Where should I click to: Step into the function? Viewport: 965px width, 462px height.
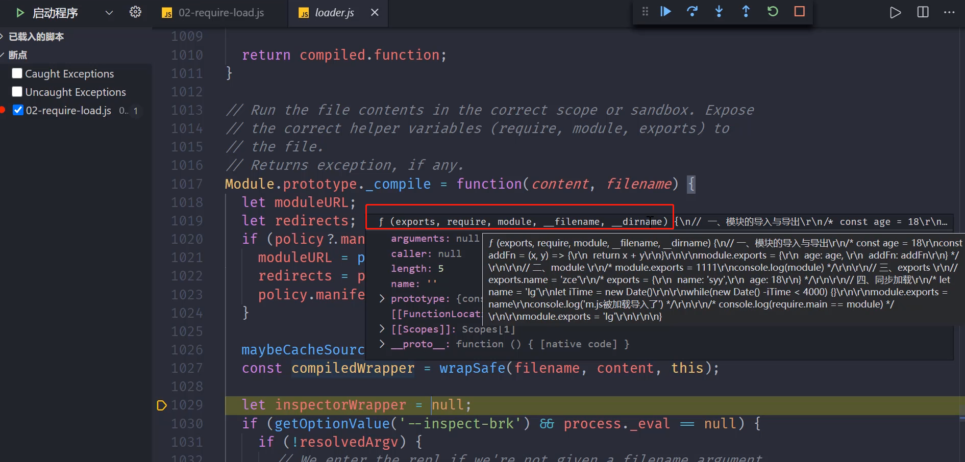pos(719,12)
